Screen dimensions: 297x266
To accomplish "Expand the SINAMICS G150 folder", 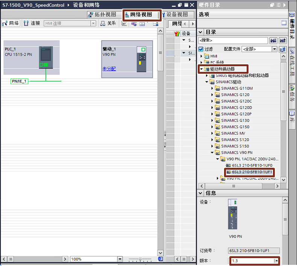I will [x=212, y=127].
